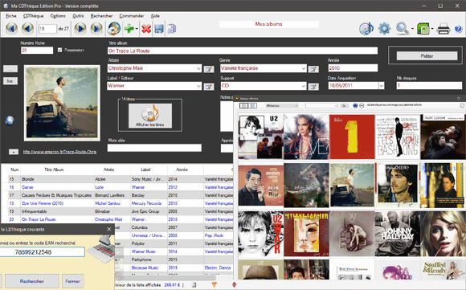
Task: Switch album preview to grid view icon
Action: point(243,105)
